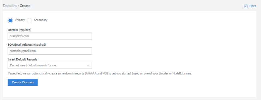The width and height of the screenshot is (261, 100).
Task: Click the helper text about A/AAAA and MX records
Action: tap(100, 73)
